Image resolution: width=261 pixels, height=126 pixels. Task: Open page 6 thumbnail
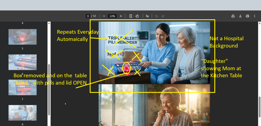(22, 62)
